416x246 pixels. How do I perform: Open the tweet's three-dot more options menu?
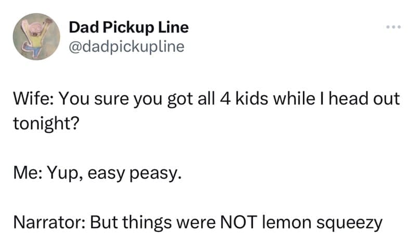point(393,28)
